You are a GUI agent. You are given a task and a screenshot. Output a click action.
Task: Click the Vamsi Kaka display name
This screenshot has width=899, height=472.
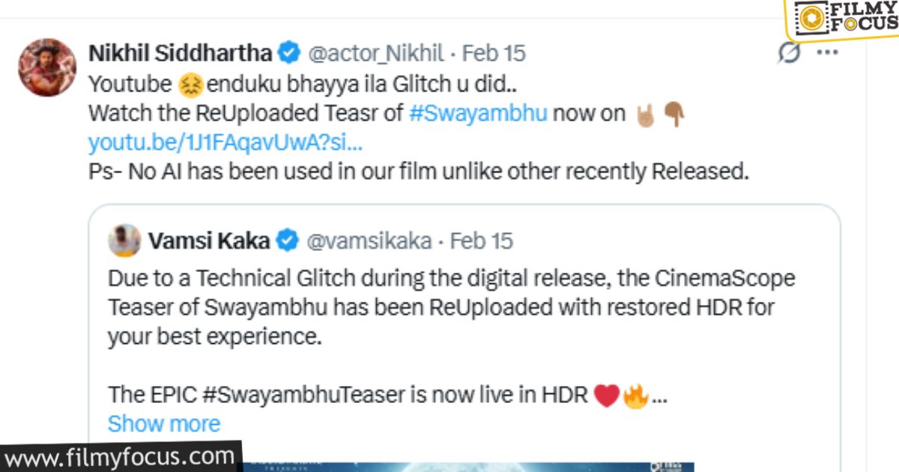click(x=209, y=240)
